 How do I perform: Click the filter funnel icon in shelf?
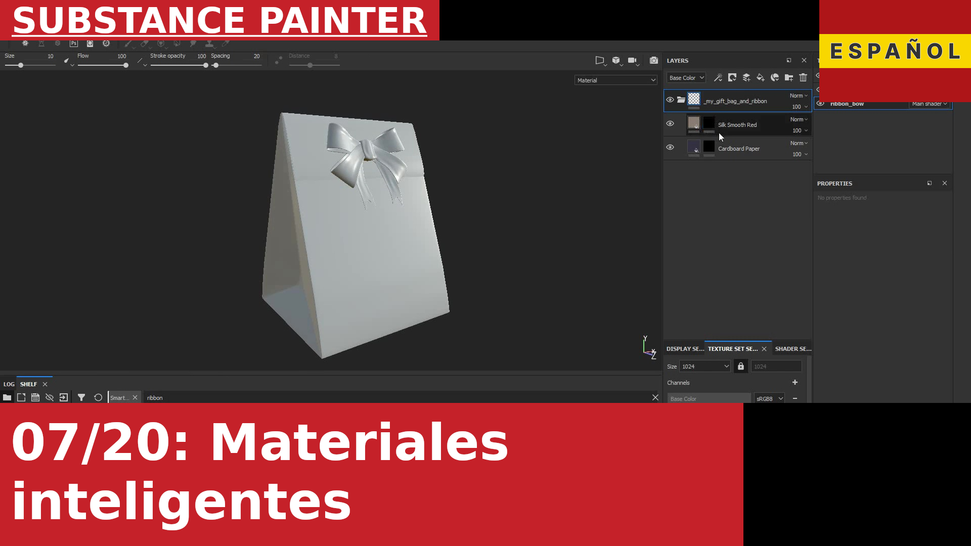[x=81, y=397]
